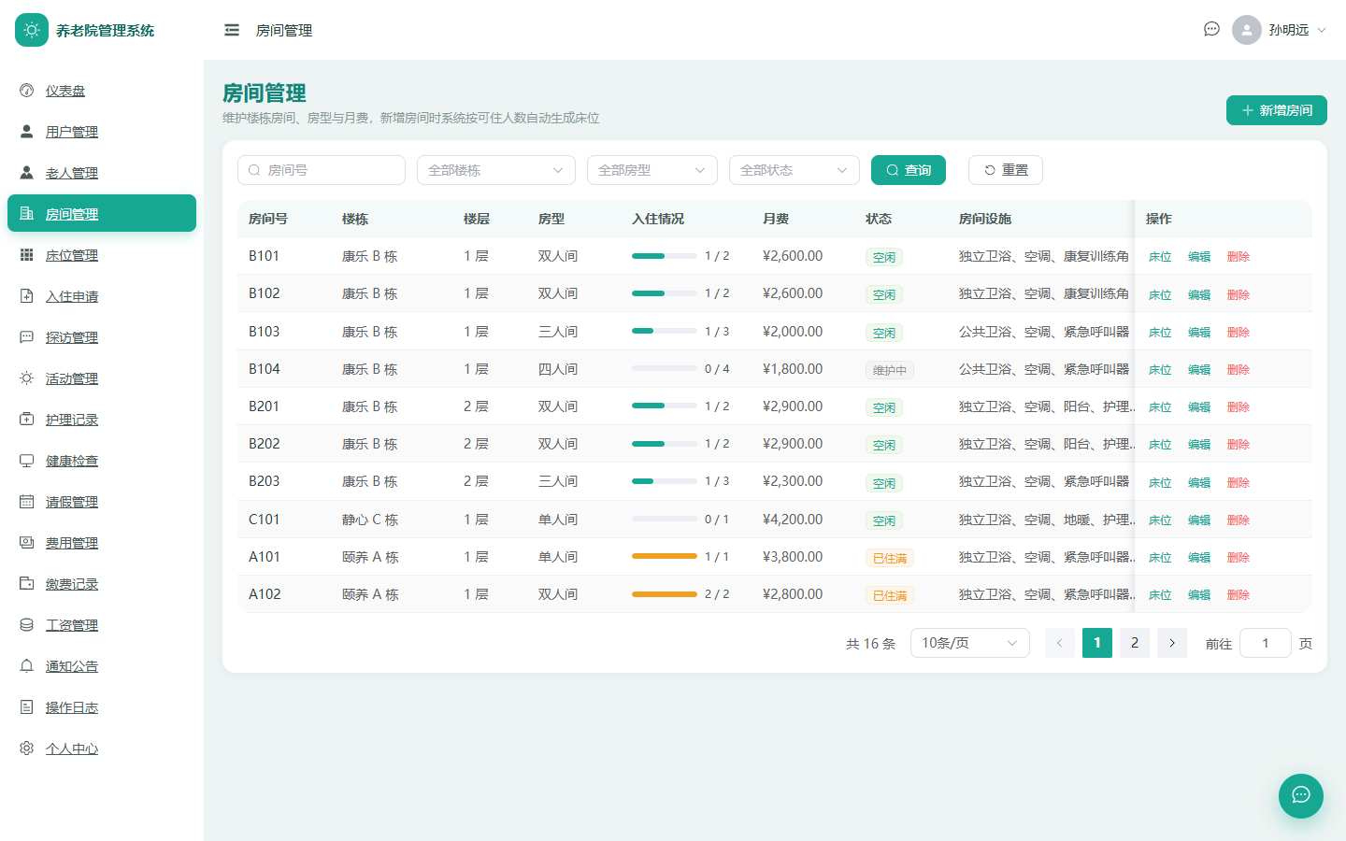Screen dimensions: 1346x841
Task: Click the 新增房间 button
Action: [1277, 110]
